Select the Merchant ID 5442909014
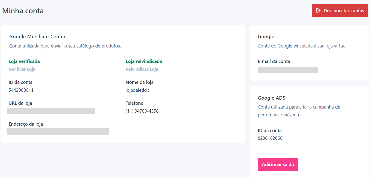This screenshot has width=370, height=178. coord(21,90)
